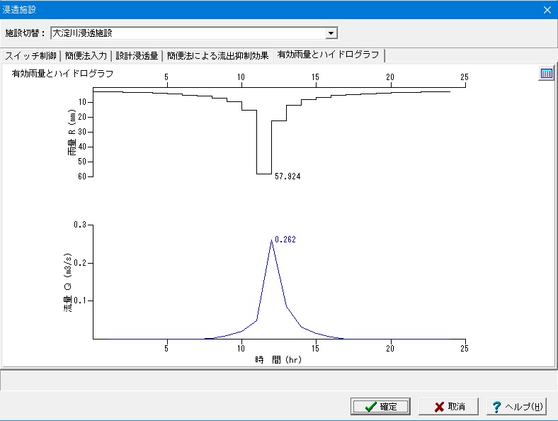Image resolution: width=558 pixels, height=421 pixels.
Task: Click the 施設切替 label
Action: 25,33
